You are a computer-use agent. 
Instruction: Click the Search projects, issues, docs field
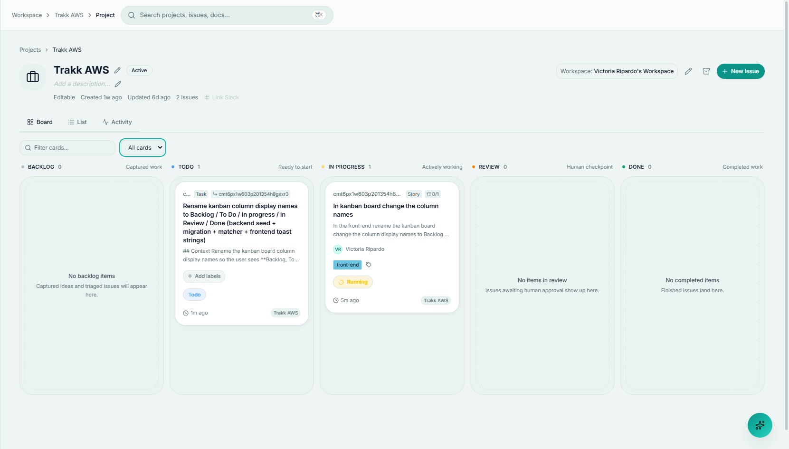227,15
